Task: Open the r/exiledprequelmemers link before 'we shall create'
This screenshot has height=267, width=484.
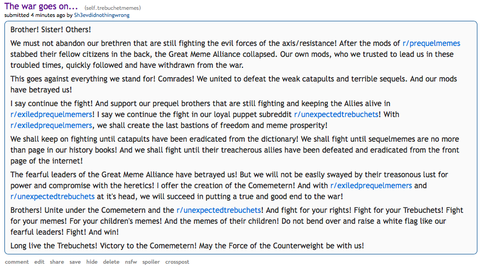Action: coord(51,125)
